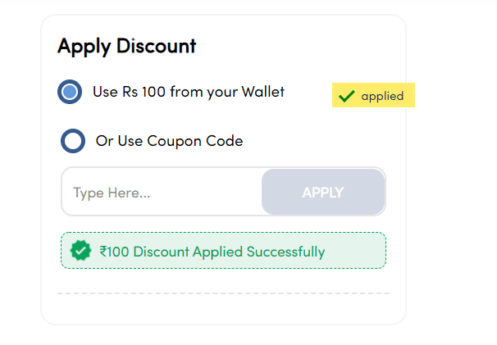Focus the coupon code input field
Screen dimensions: 497x345
[162, 193]
